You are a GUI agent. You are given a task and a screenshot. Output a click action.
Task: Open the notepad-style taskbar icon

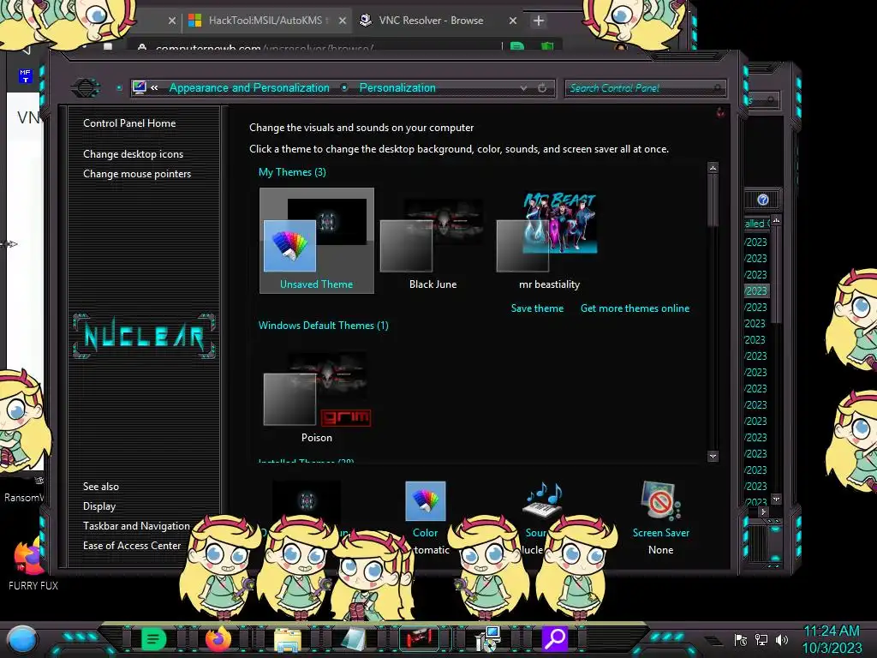click(353, 639)
